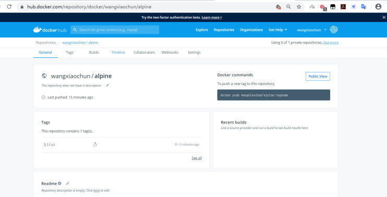Screen dimensions: 387x197
Task: Click the 3.11-v1 tag name
Action: coord(50,145)
